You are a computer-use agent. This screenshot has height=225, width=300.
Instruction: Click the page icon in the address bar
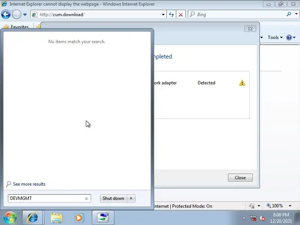[x=34, y=15]
